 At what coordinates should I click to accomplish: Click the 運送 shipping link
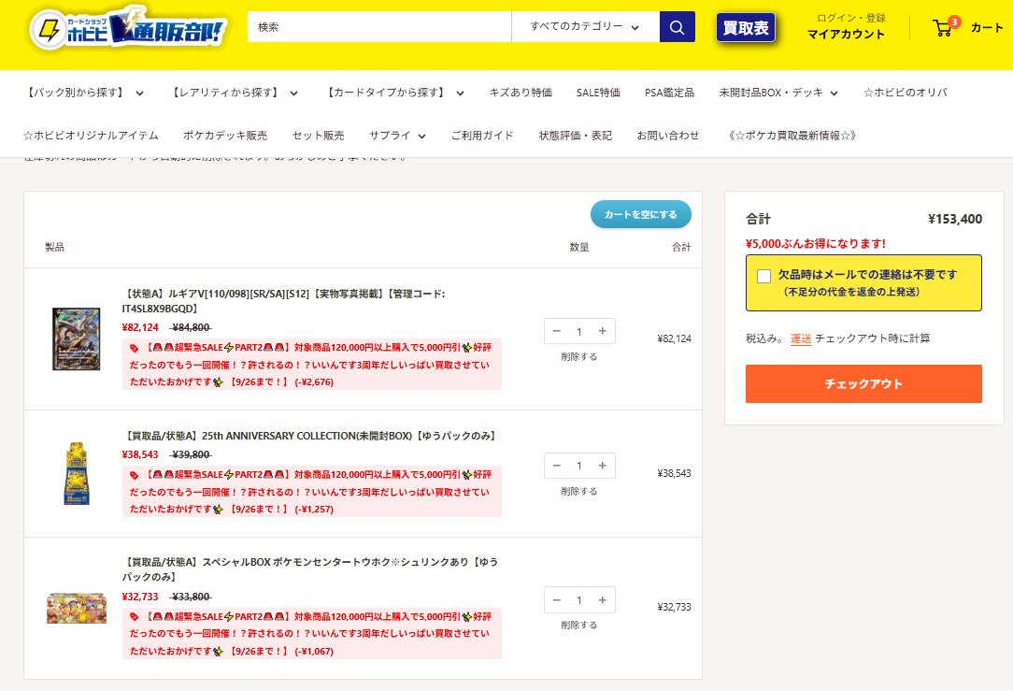(x=801, y=338)
